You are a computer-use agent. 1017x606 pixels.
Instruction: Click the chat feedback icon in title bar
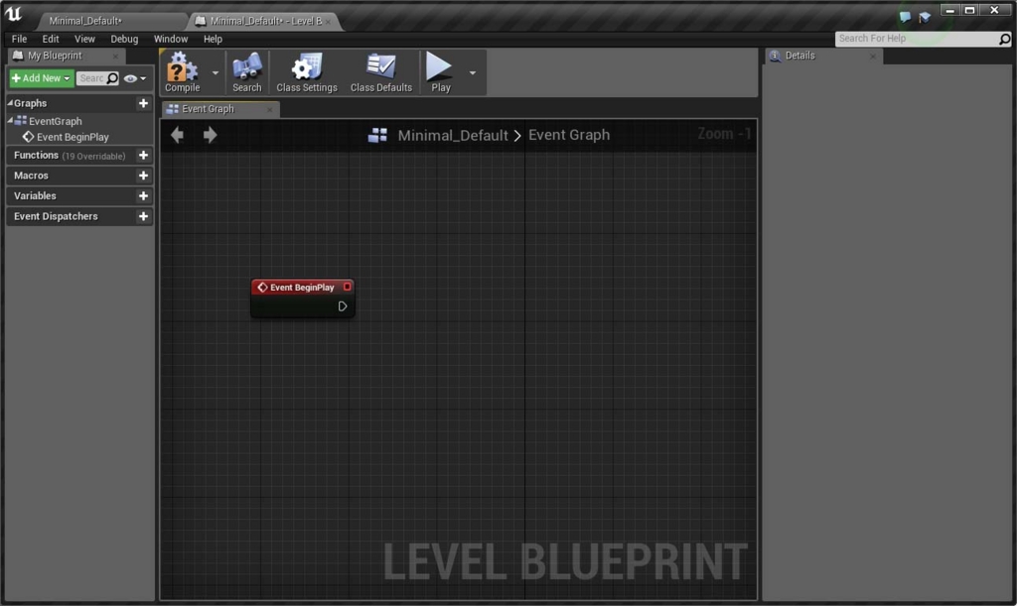click(905, 18)
